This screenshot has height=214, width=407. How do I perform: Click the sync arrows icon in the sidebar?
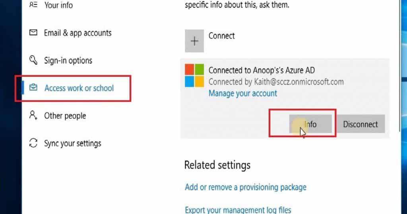pos(33,143)
